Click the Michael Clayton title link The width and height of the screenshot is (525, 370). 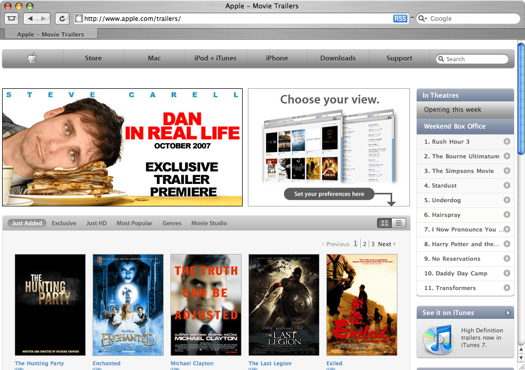[192, 363]
